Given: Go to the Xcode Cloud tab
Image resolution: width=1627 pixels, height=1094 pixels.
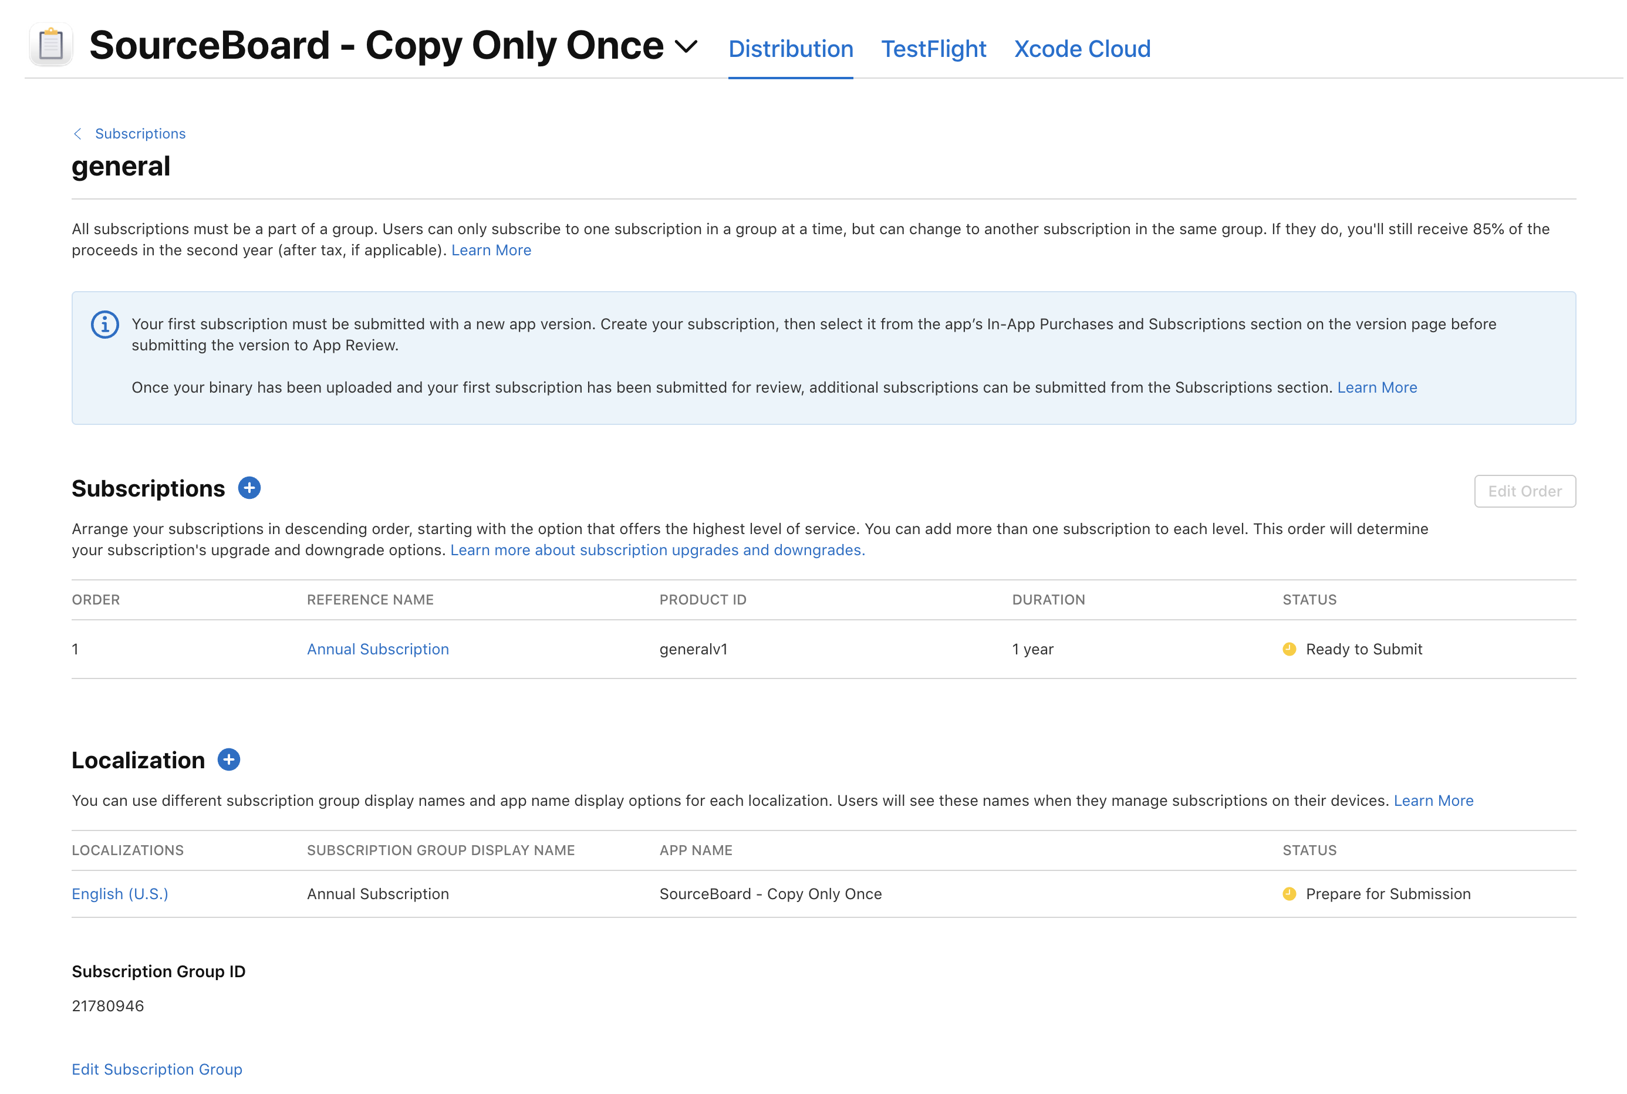Looking at the screenshot, I should [x=1081, y=49].
